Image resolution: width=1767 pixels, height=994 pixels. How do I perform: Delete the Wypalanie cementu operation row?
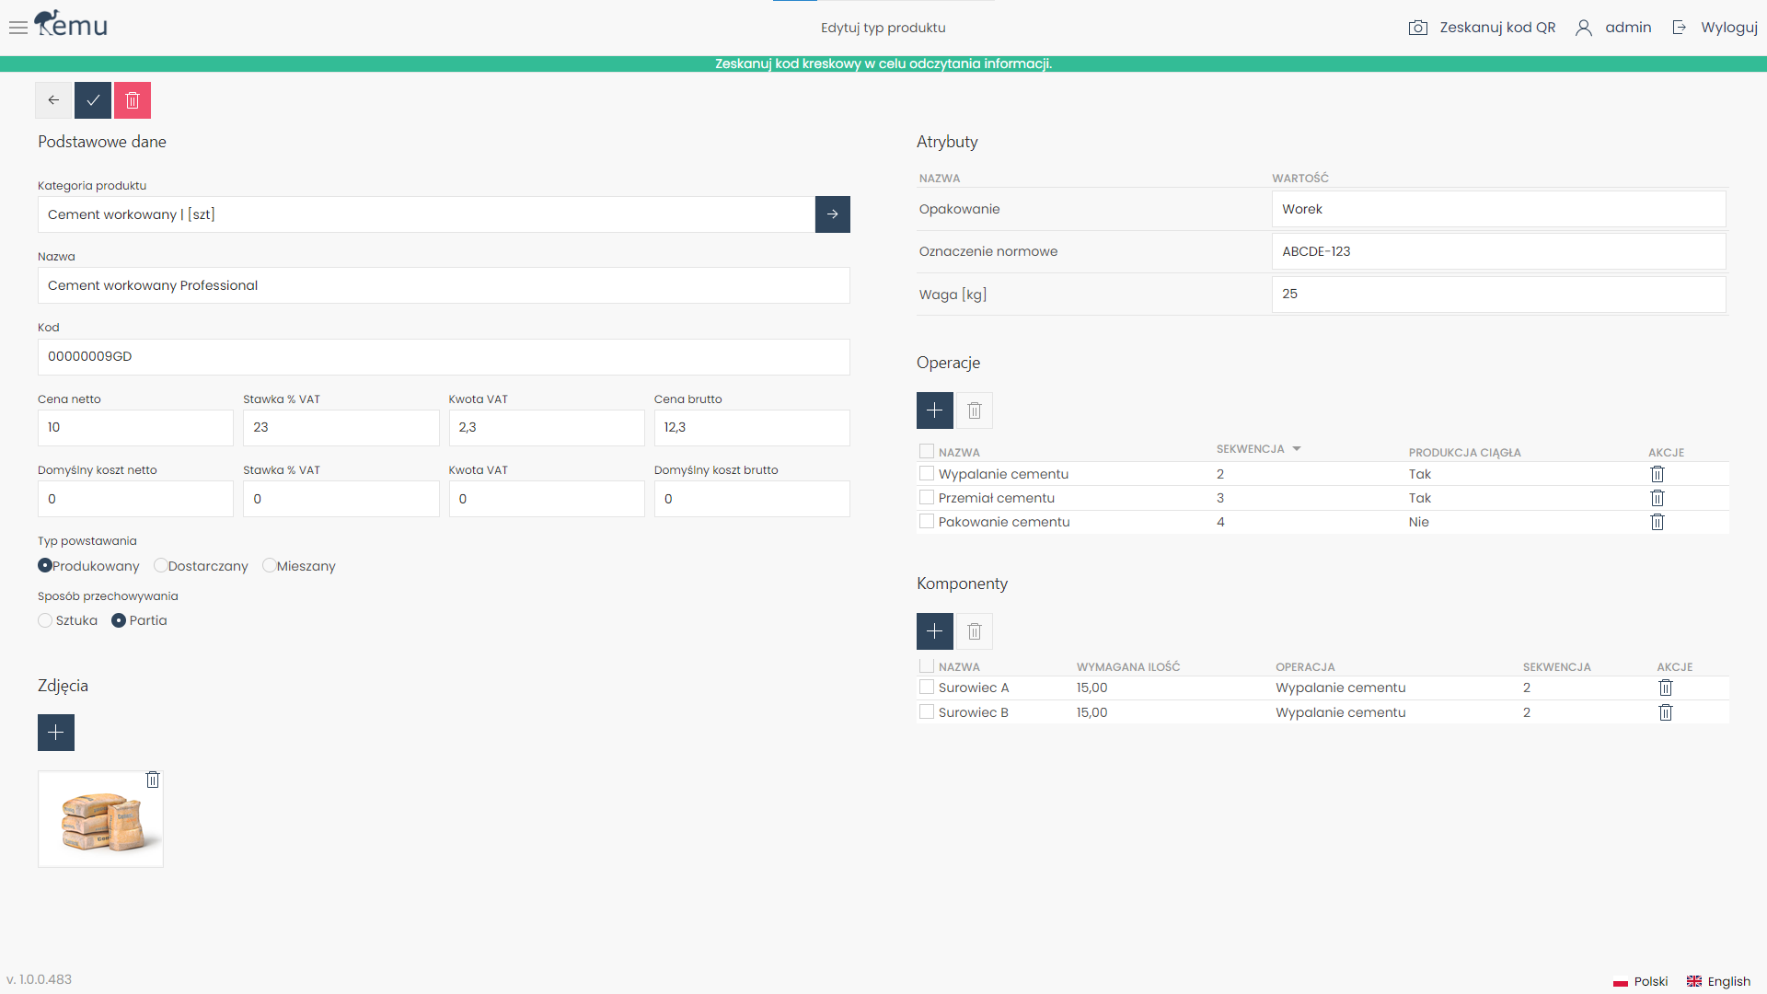tap(1657, 474)
